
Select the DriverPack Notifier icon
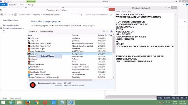[29, 64]
